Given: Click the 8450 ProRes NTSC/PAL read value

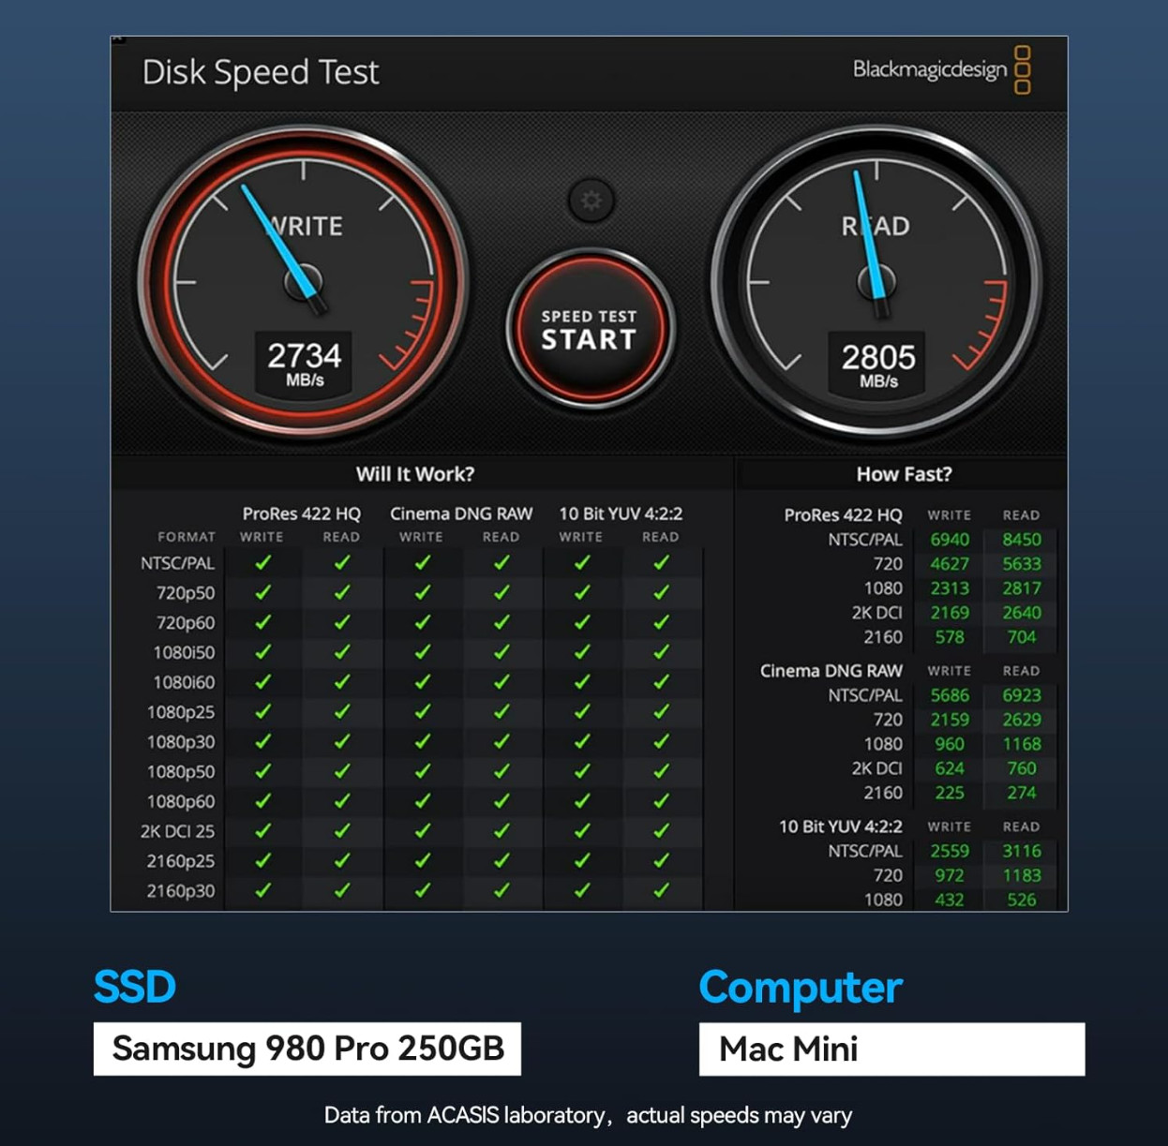Looking at the screenshot, I should [x=1022, y=540].
